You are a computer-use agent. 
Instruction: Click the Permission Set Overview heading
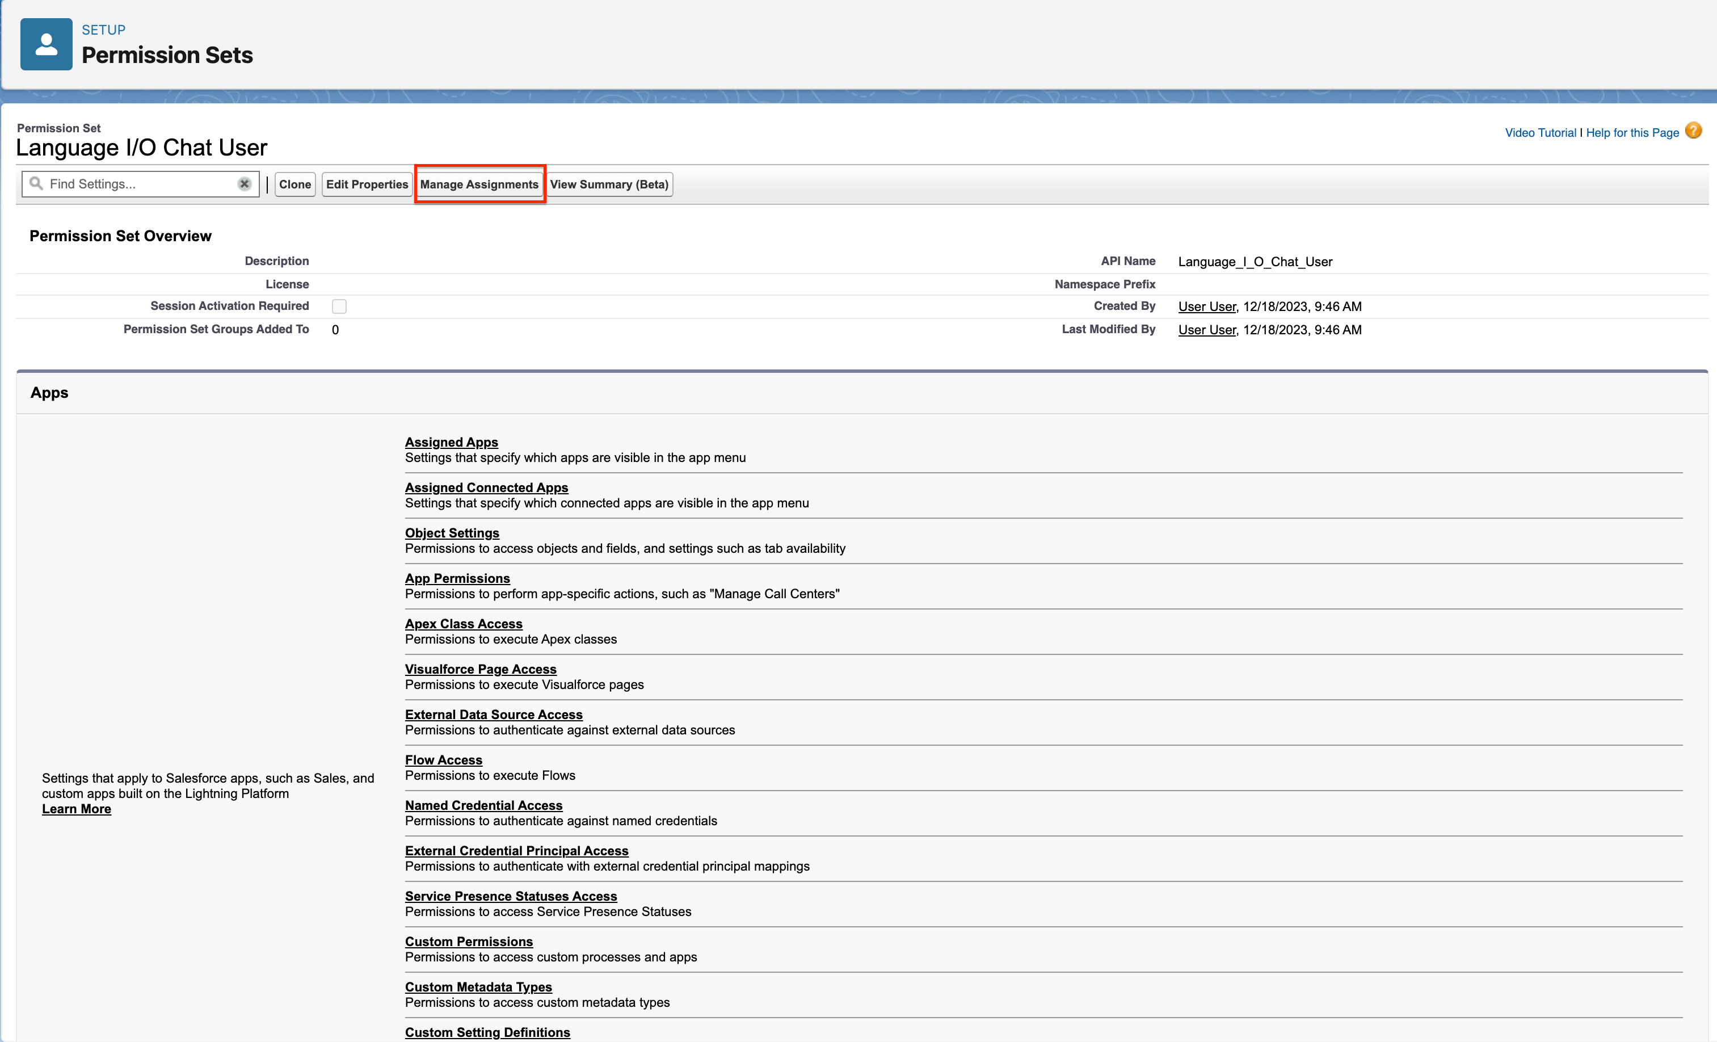(x=120, y=236)
